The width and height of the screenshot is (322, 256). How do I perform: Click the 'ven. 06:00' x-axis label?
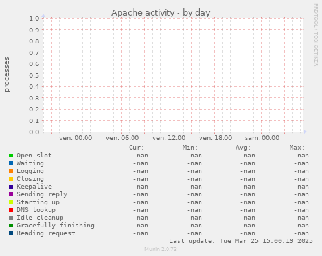coord(122,138)
